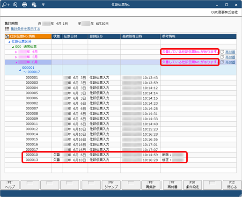Open the 集計条件を表示する link
This screenshot has height=197, width=242.
pos(25,29)
